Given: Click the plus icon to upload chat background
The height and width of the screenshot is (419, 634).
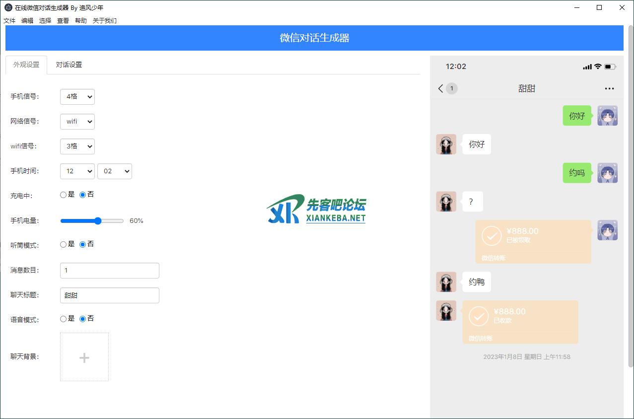Looking at the screenshot, I should click(x=84, y=357).
